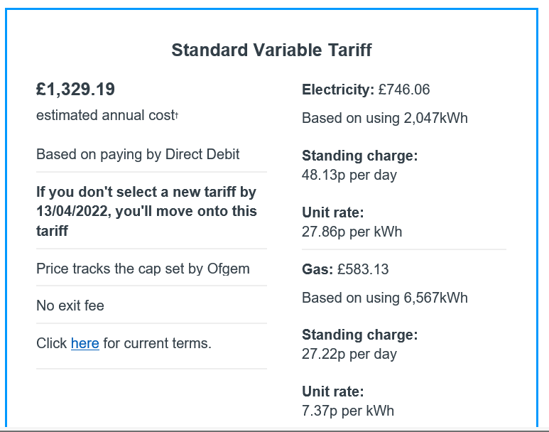
Task: Click the Electricity £746.06 total
Action: (366, 90)
